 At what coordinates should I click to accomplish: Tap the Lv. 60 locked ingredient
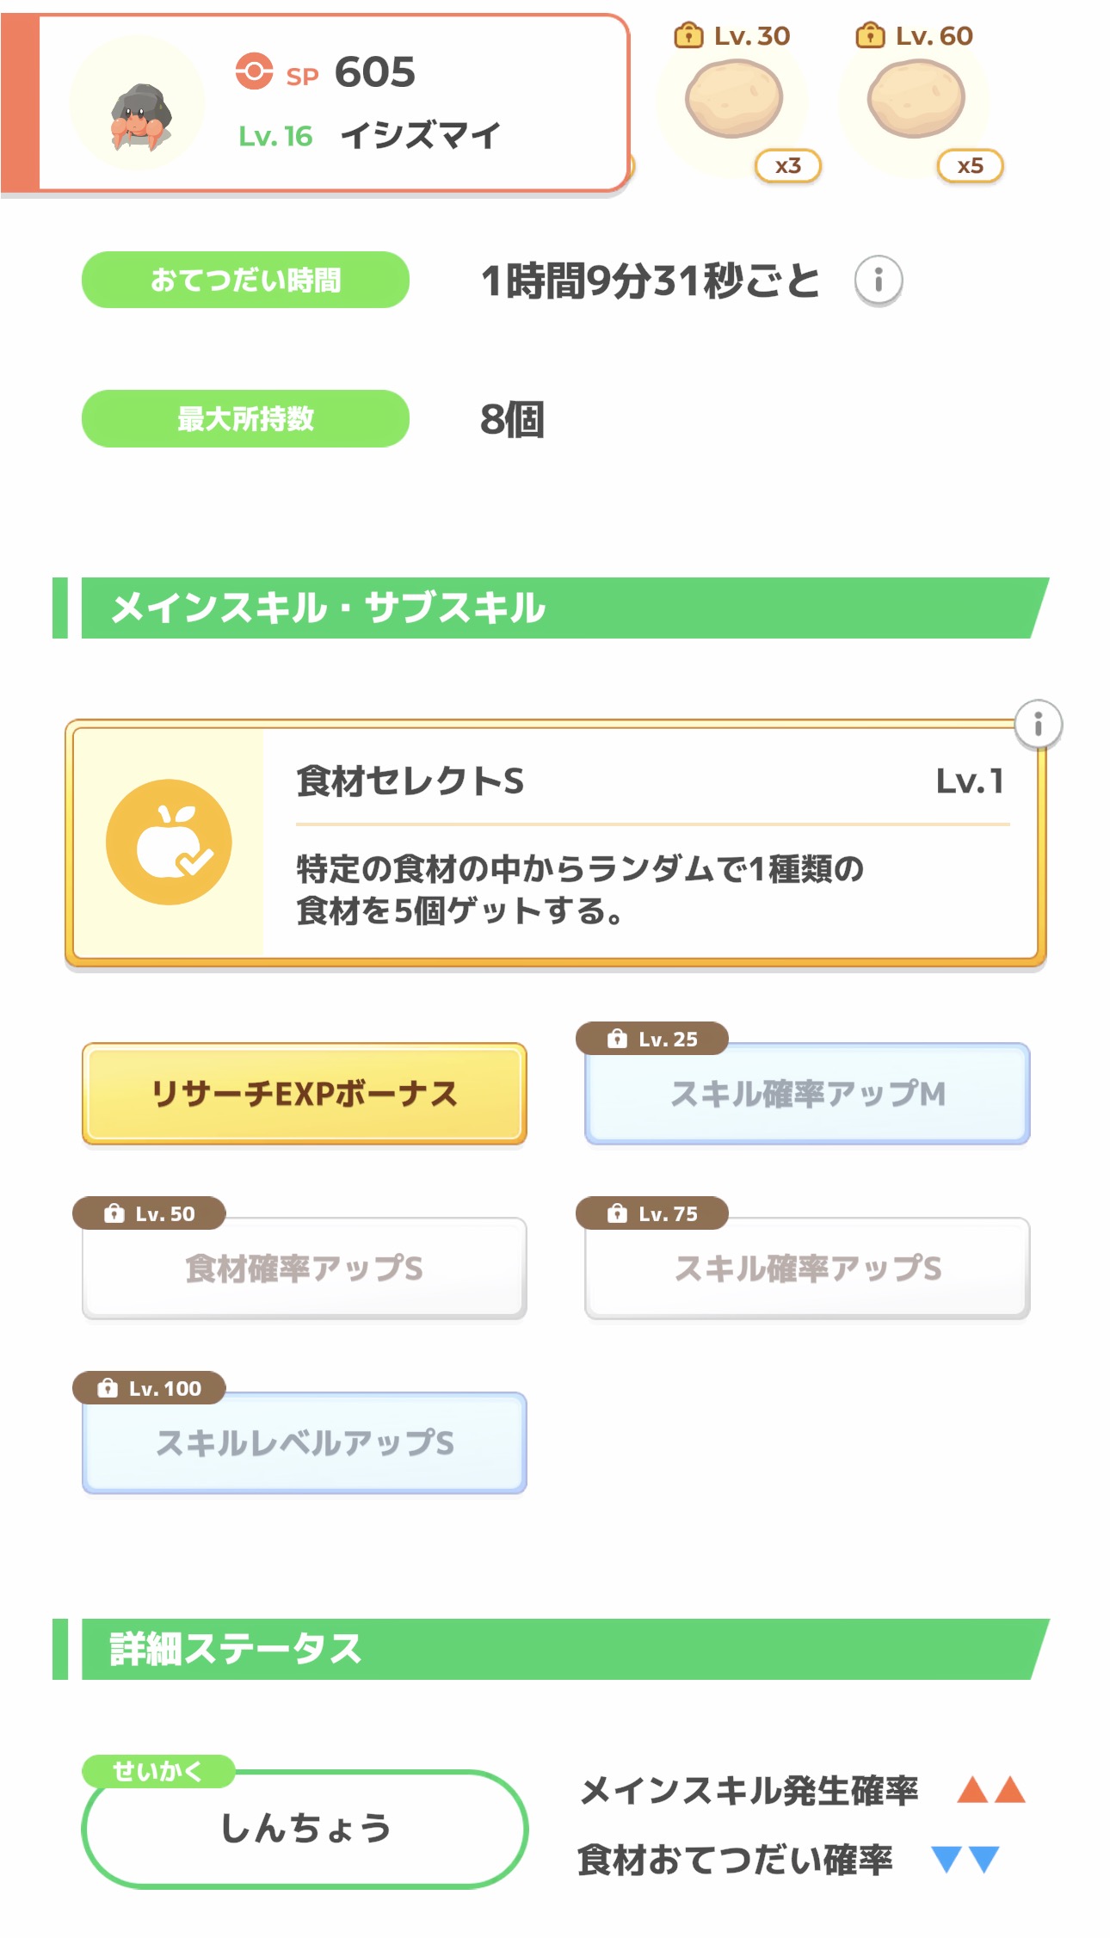[916, 100]
